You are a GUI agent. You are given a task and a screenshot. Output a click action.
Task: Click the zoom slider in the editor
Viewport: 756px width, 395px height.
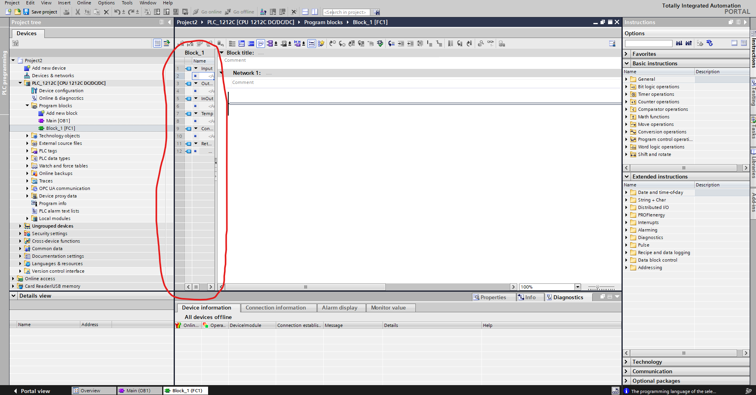coord(597,287)
